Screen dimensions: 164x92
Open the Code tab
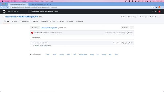(6, 21)
